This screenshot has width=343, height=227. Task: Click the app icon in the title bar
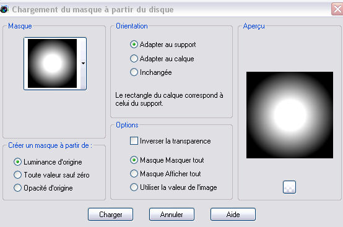[4, 9]
